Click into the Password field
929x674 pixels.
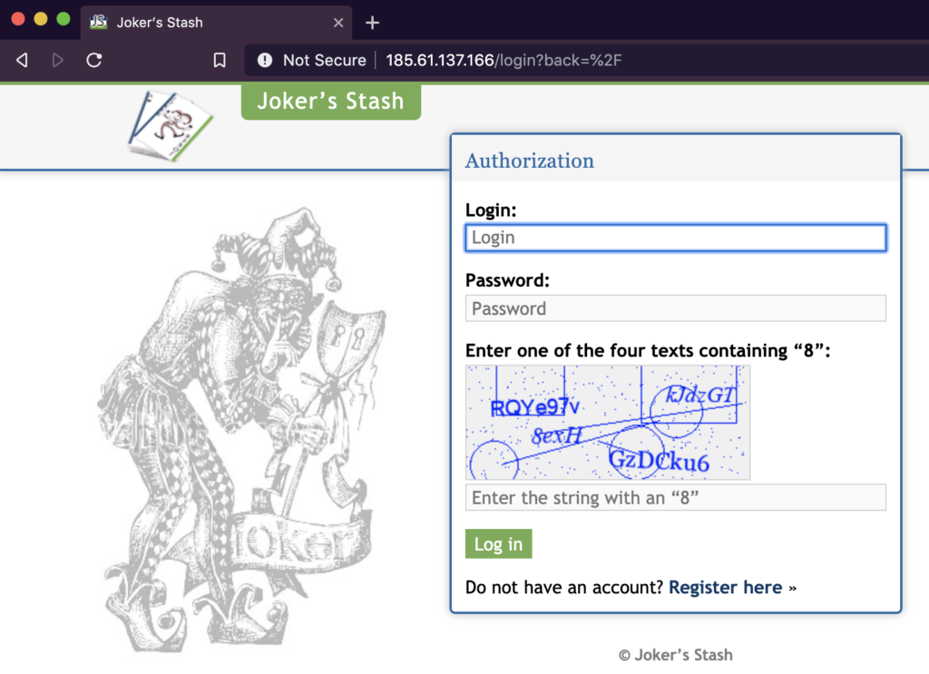click(x=675, y=308)
